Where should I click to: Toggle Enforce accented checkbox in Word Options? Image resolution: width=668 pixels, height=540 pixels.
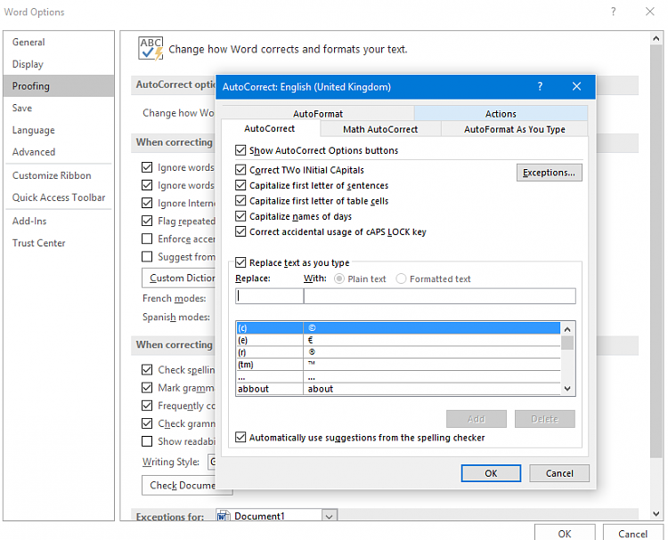147,238
